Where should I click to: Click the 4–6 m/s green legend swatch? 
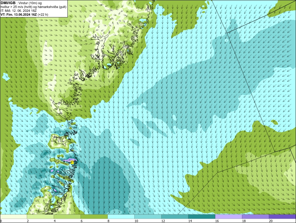pos(67,216)
